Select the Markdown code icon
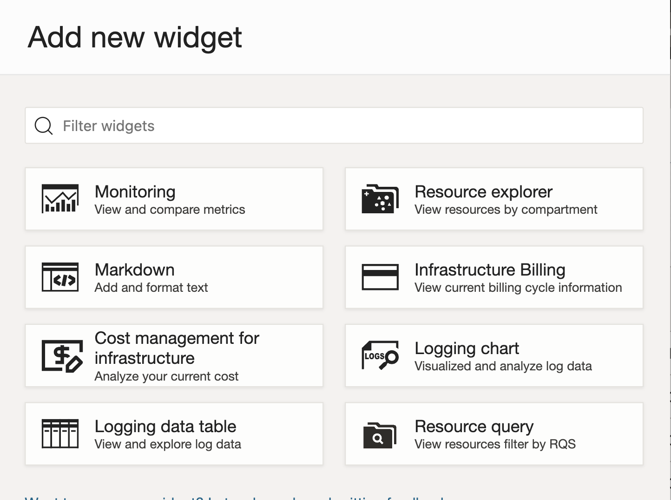Viewport: 671px width, 500px height. tap(60, 277)
